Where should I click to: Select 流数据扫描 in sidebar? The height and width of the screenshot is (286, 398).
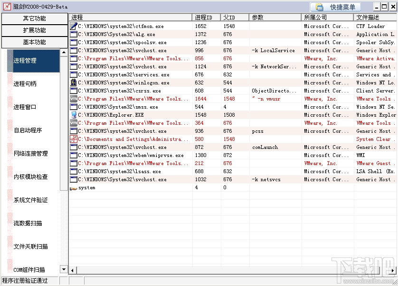pyautogui.click(x=28, y=223)
